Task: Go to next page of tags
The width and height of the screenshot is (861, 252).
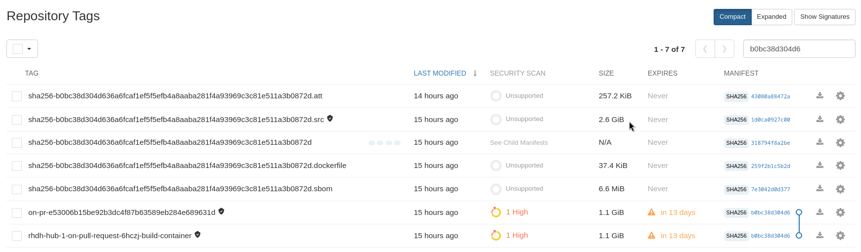Action: tap(724, 49)
